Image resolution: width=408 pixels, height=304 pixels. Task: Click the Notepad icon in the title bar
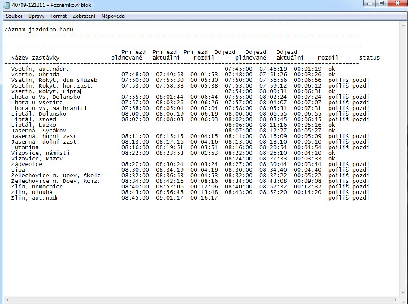(x=6, y=5)
